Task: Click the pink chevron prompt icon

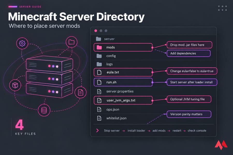Action: coord(98,130)
